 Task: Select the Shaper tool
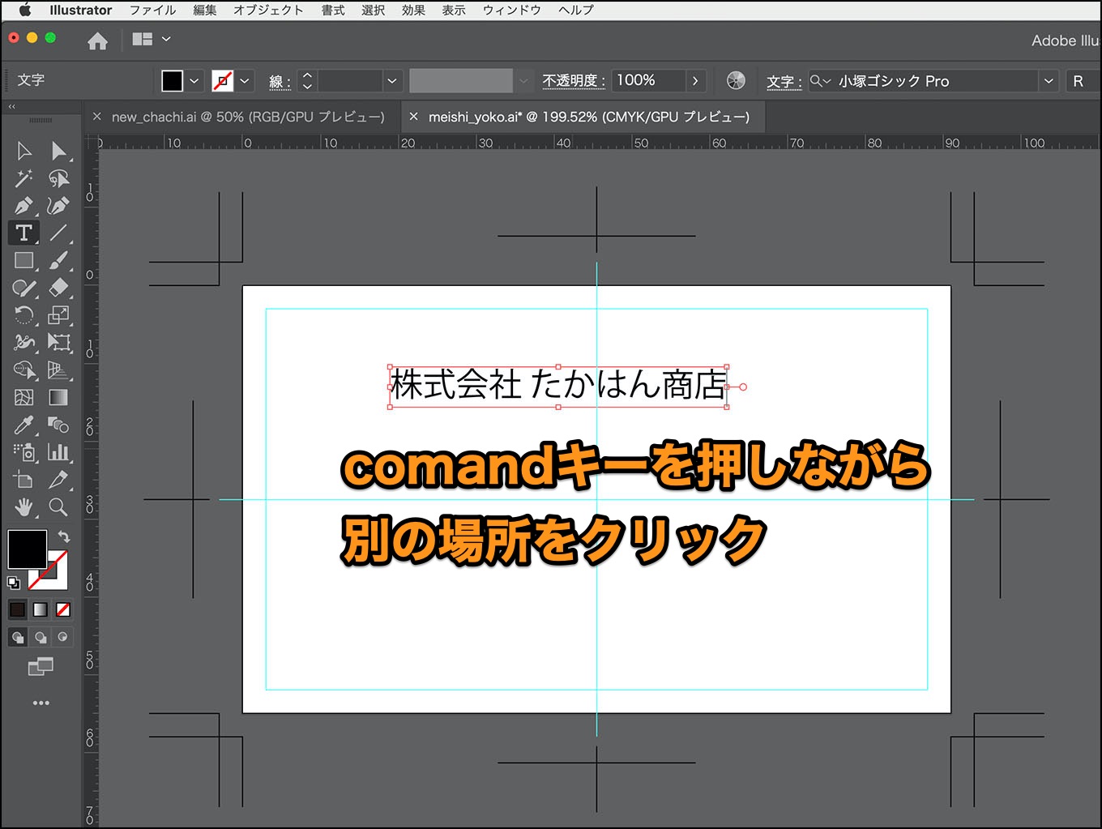pos(24,288)
